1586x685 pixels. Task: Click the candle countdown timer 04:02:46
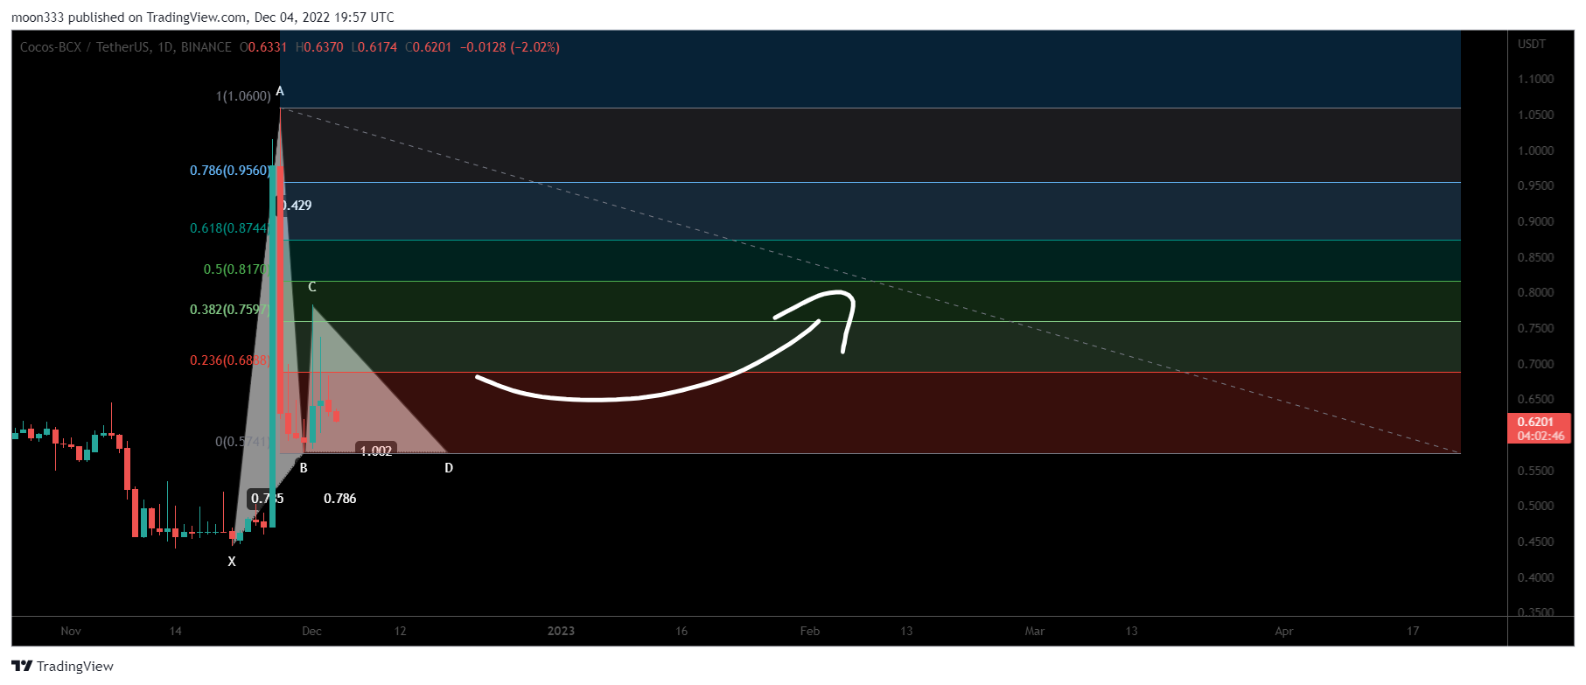1541,436
